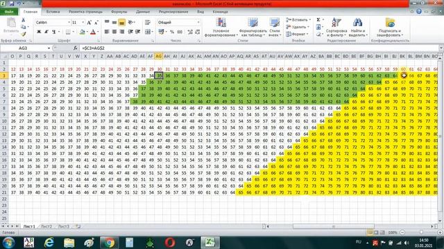Apply thousands separator 000 format
The image size is (444, 249).
(180, 32)
